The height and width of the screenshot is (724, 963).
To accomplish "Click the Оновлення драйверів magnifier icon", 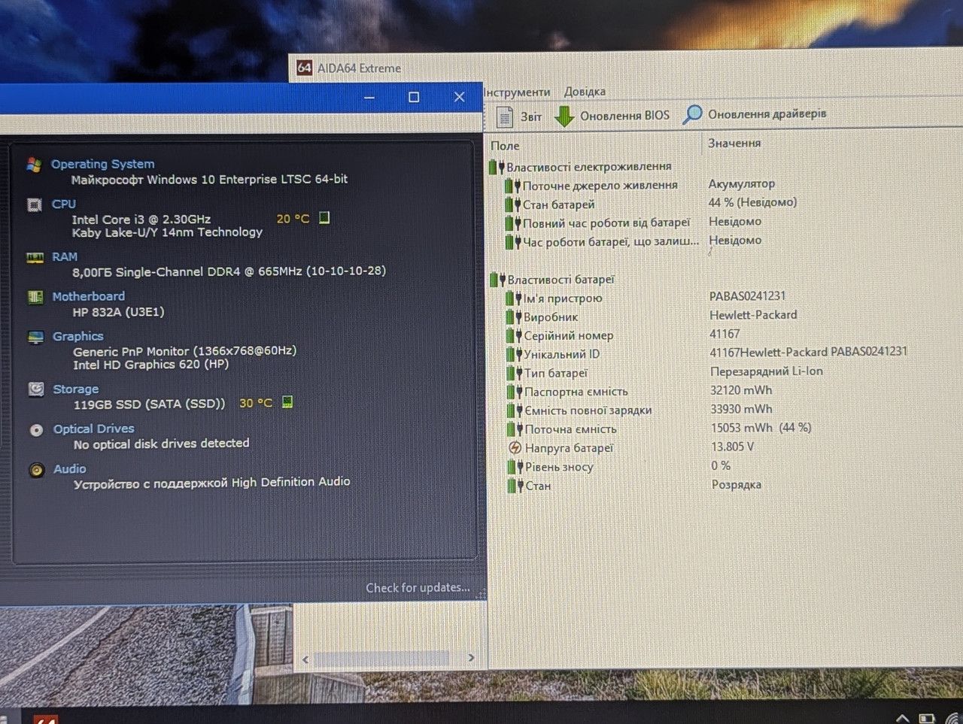I will (x=691, y=114).
